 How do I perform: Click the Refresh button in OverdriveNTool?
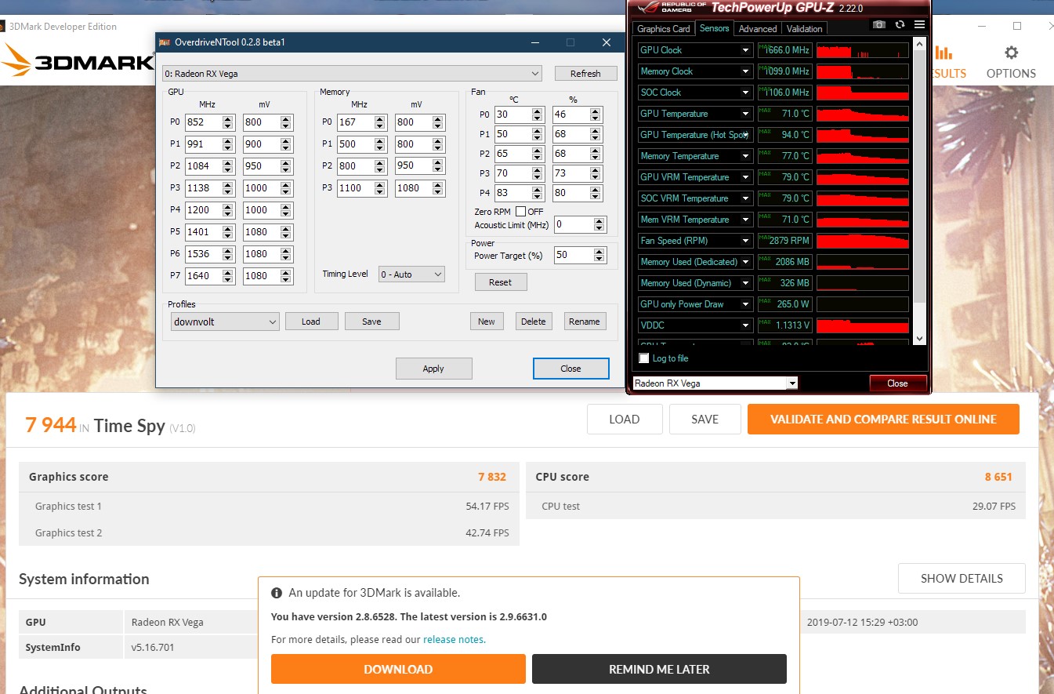[x=585, y=74]
